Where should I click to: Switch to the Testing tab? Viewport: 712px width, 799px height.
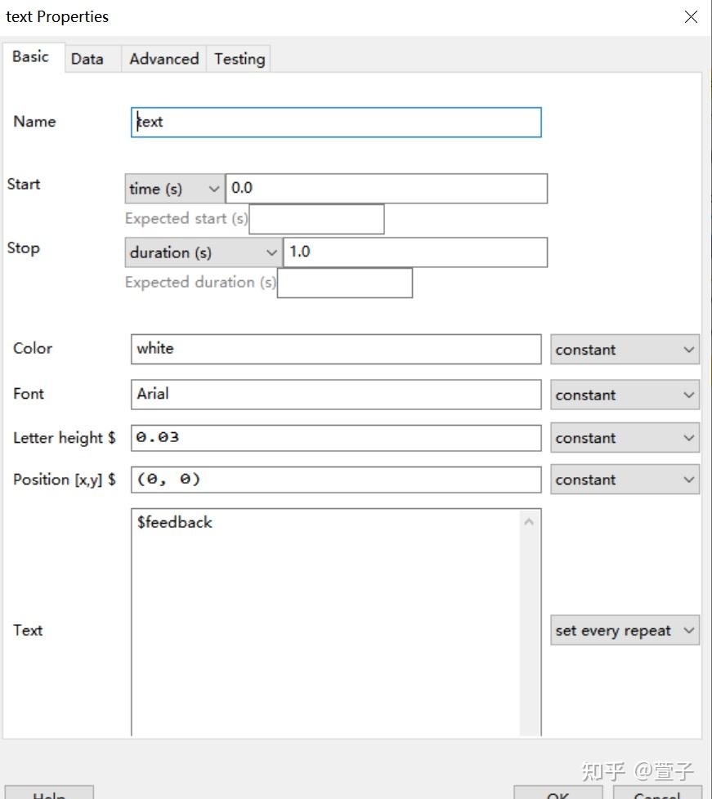[239, 59]
